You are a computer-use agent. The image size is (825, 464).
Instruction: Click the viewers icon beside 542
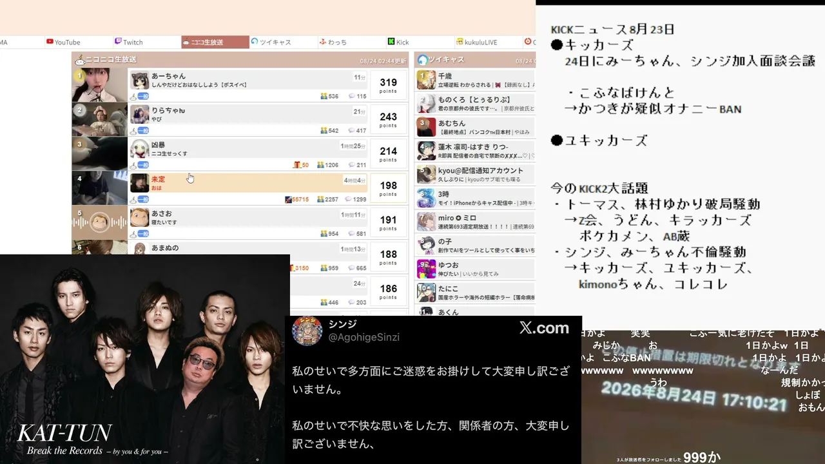[324, 131]
